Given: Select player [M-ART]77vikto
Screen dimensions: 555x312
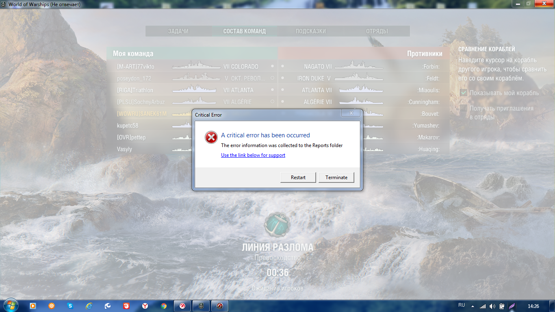Looking at the screenshot, I should point(135,67).
